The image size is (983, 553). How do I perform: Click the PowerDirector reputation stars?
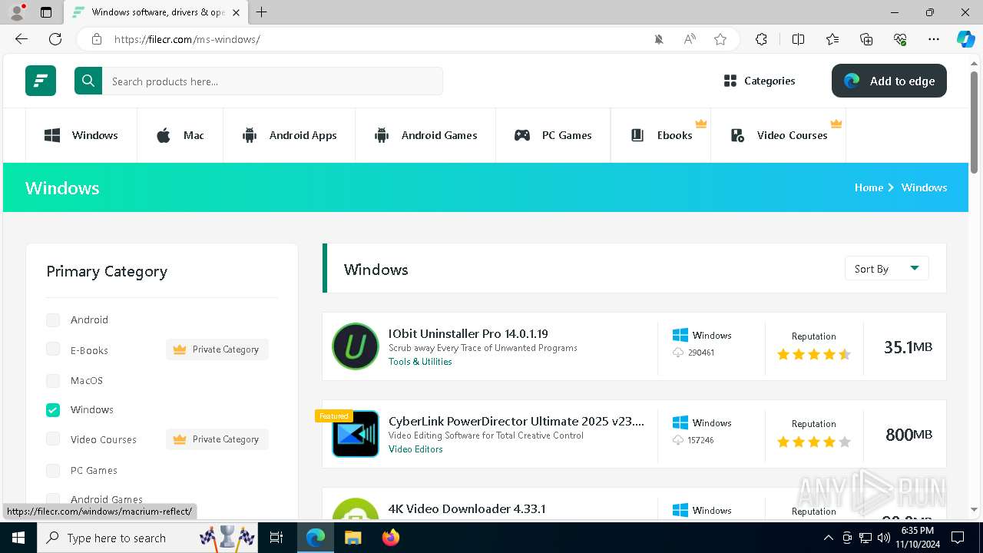click(814, 442)
